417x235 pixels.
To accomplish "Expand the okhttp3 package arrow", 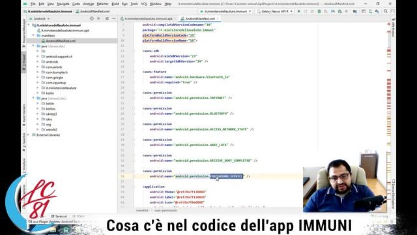I will (38, 114).
